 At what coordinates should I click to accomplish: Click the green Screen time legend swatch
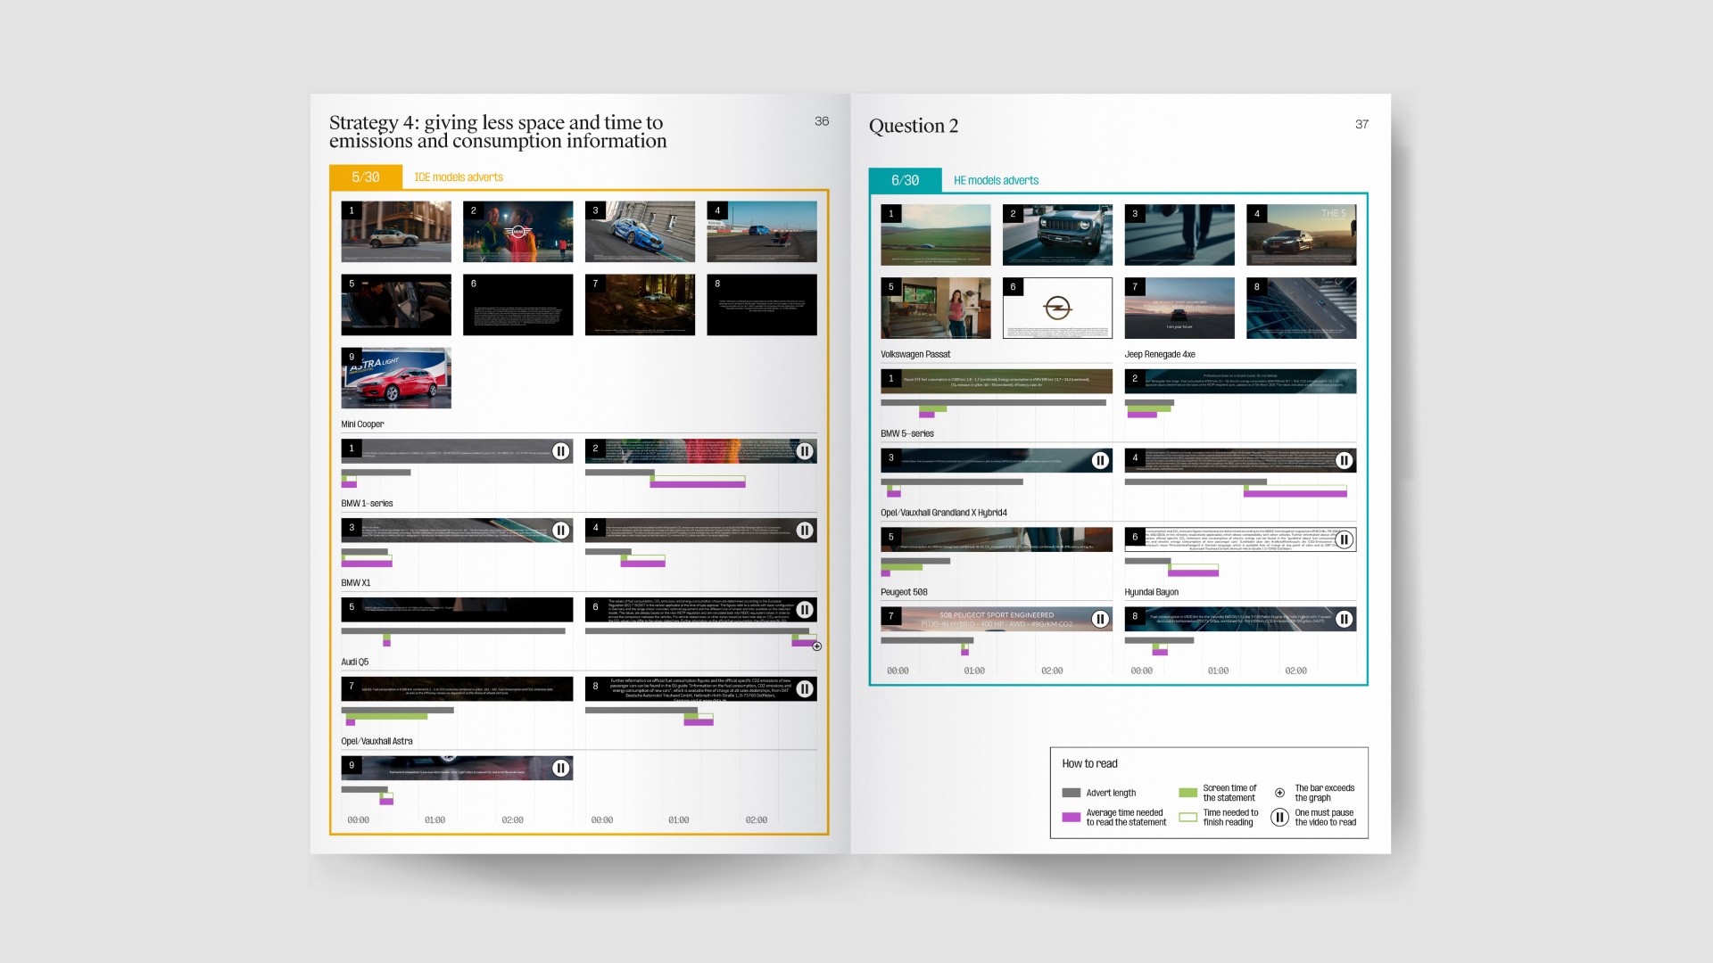[1188, 793]
